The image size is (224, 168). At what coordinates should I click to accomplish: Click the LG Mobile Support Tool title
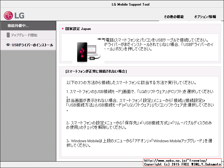tap(130, 4)
